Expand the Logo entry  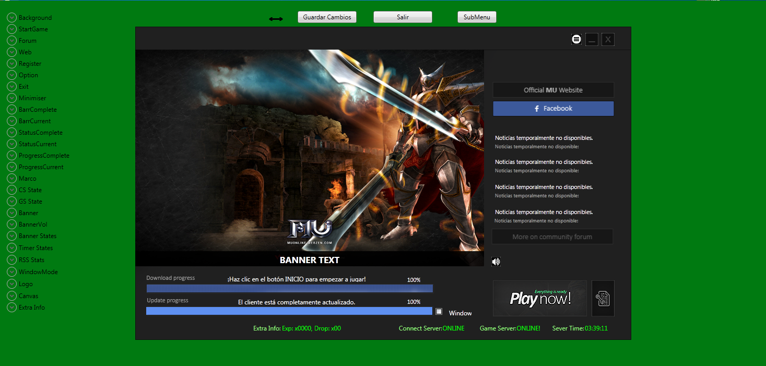(x=11, y=284)
